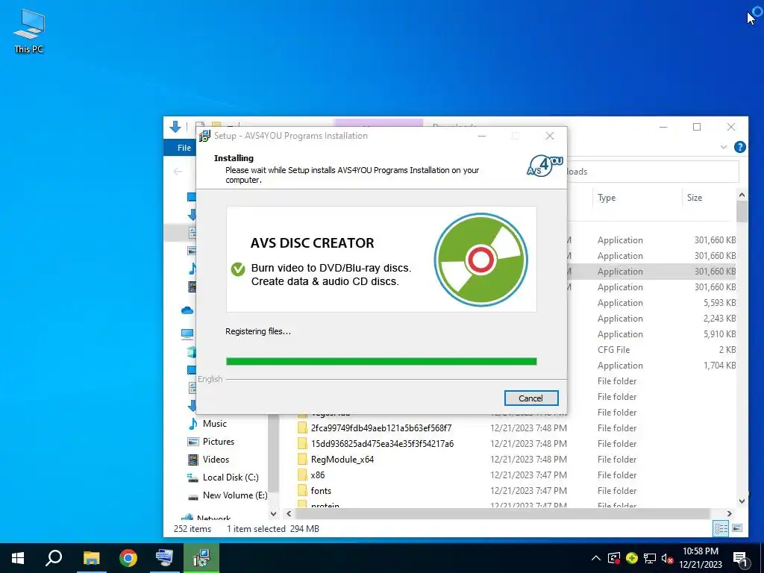Click the Videos filmstrip icon in navigation pane
Viewport: 764px width, 573px height.
pyautogui.click(x=193, y=460)
